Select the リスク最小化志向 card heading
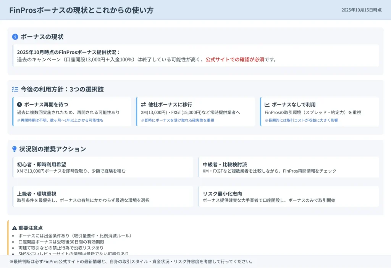Viewport: 391px width, 268px height. coord(222,194)
